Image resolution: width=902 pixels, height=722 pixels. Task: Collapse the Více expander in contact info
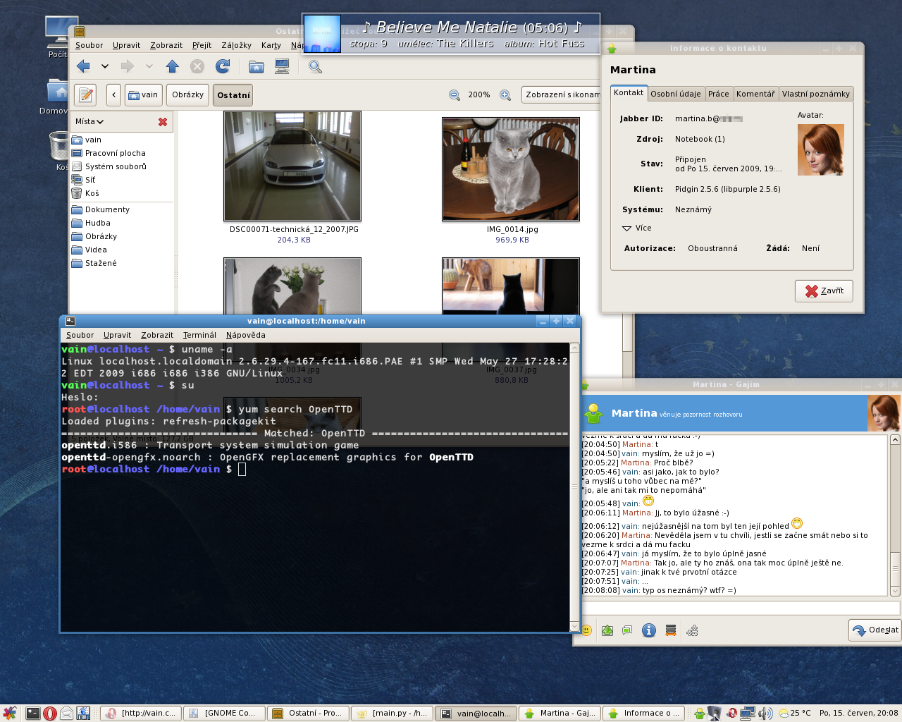click(x=637, y=228)
